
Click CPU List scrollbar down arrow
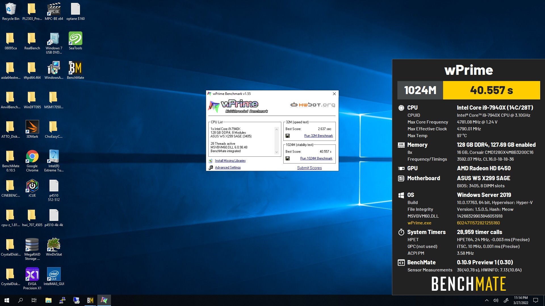click(276, 152)
